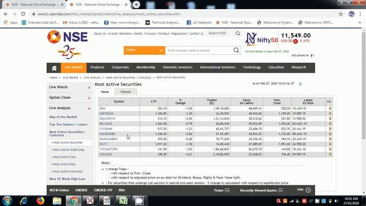Viewport: 366px width, 206px height.
Task: Sort table by % Change column header
Action: 180,102
